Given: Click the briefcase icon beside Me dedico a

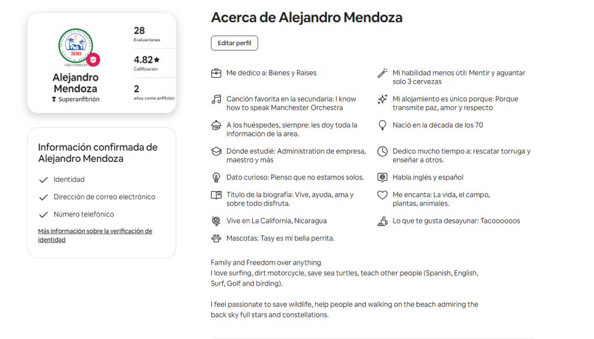Looking at the screenshot, I should coord(216,73).
